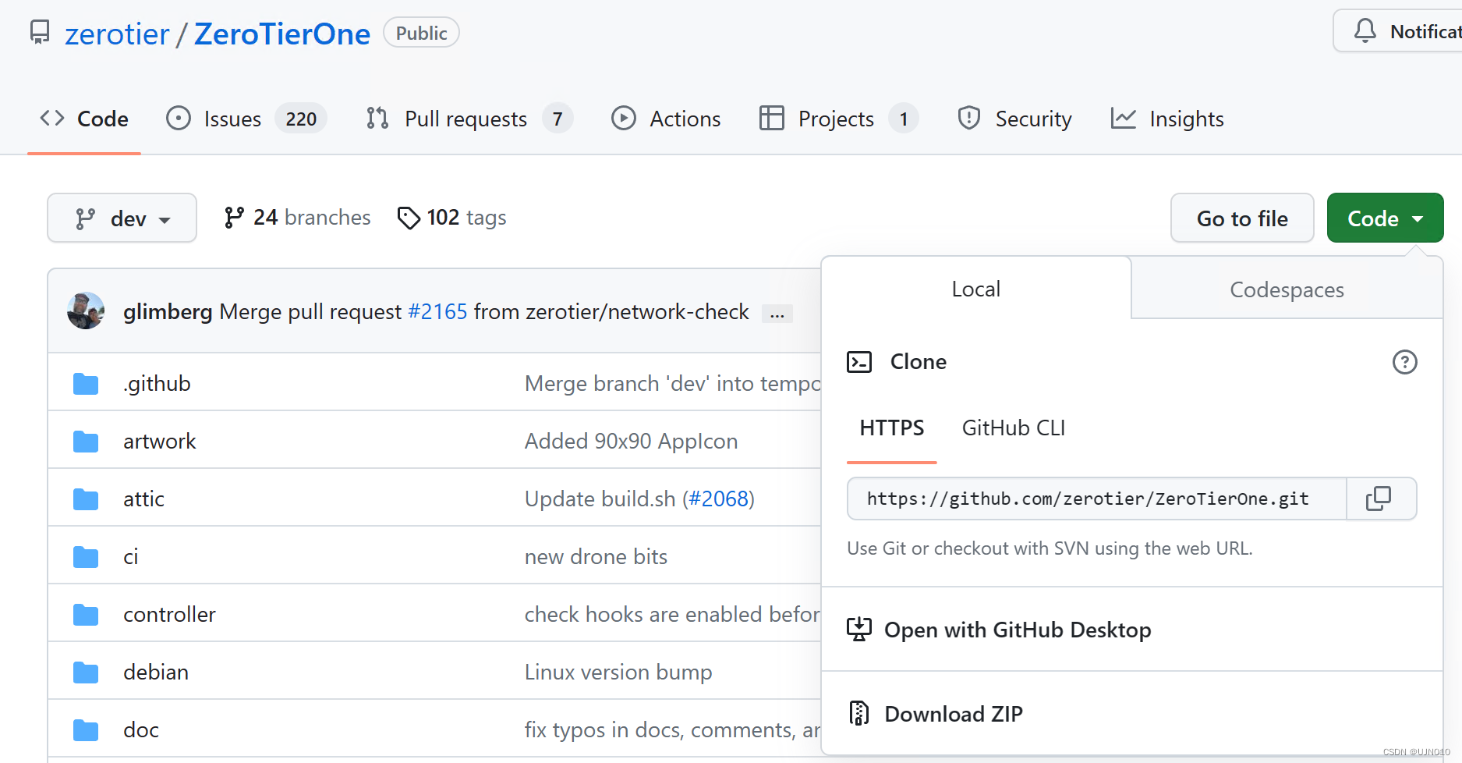View the 24 branches link
This screenshot has height=763, width=1462.
[x=297, y=217]
